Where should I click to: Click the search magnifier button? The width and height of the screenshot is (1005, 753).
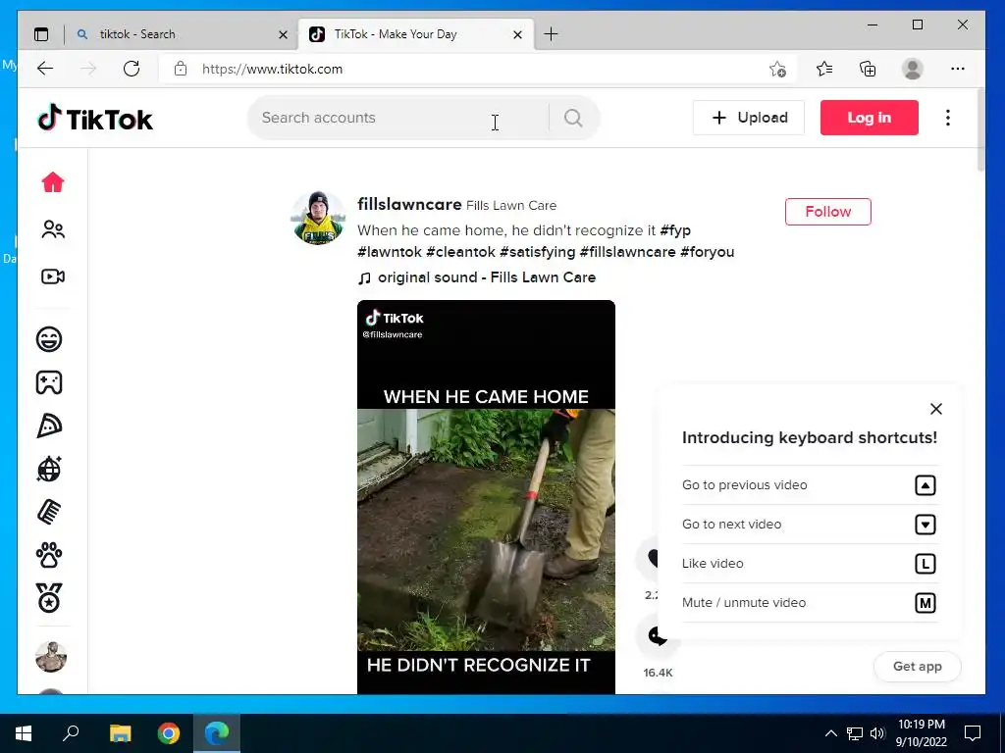573,118
